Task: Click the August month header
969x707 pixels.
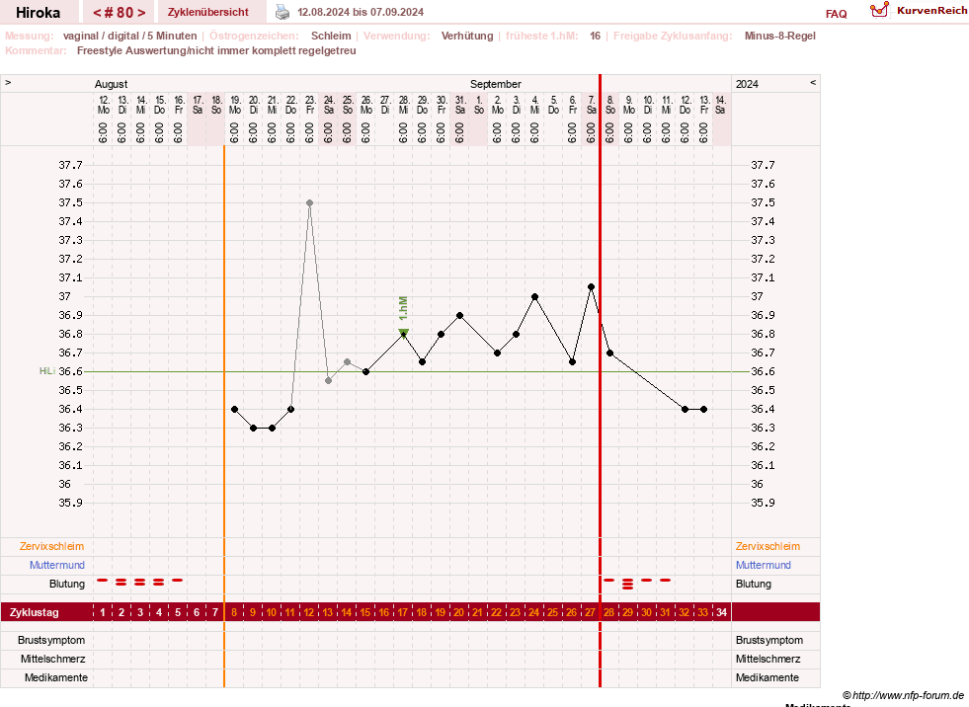Action: pyautogui.click(x=112, y=84)
